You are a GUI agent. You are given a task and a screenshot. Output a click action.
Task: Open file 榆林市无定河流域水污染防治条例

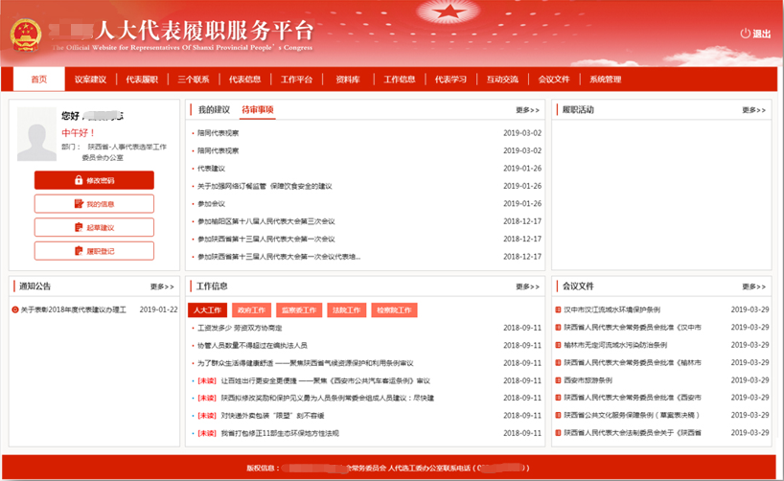[615, 345]
